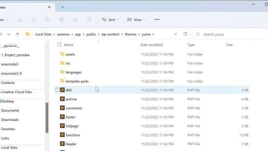268x151 pixels.
Task: Select the languages folder icon
Action: (x=62, y=72)
